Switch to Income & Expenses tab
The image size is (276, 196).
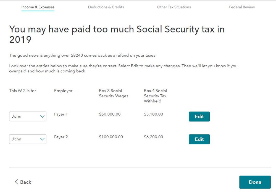pyautogui.click(x=38, y=7)
